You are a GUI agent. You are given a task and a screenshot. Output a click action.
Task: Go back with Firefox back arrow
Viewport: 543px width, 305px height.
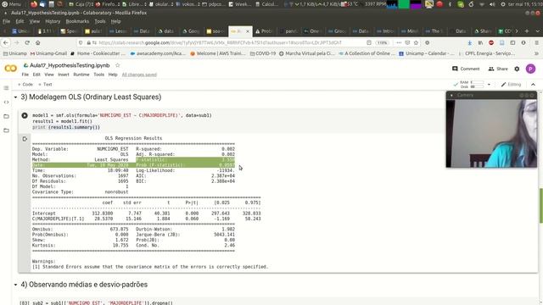click(x=6, y=42)
